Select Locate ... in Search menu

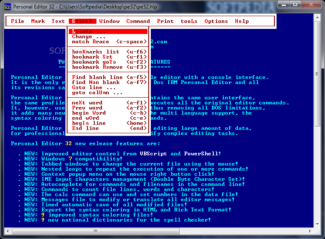pos(108,31)
